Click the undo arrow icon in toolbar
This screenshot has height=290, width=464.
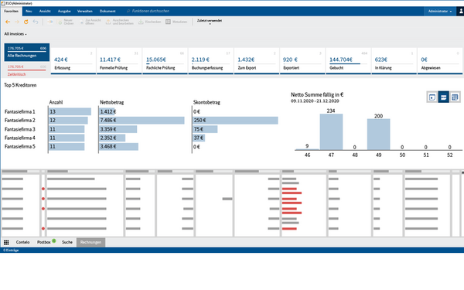[36, 22]
